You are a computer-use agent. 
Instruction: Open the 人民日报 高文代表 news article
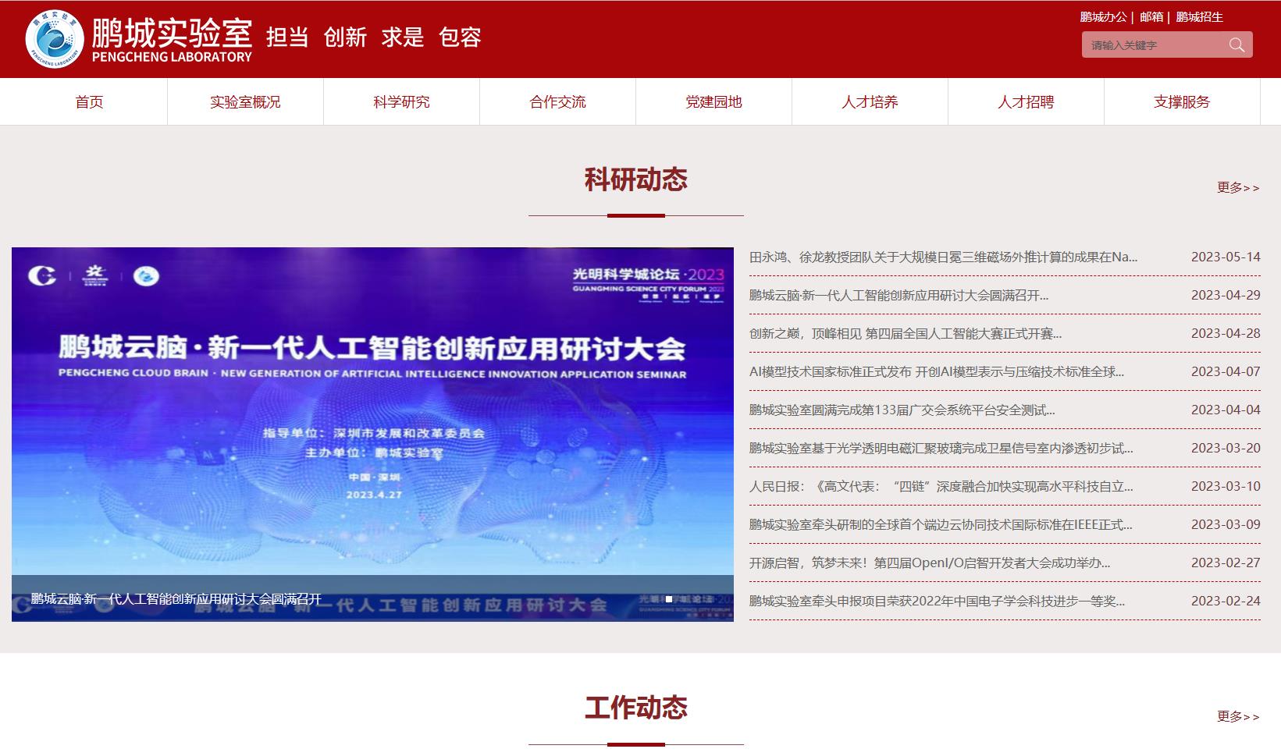[x=941, y=487]
